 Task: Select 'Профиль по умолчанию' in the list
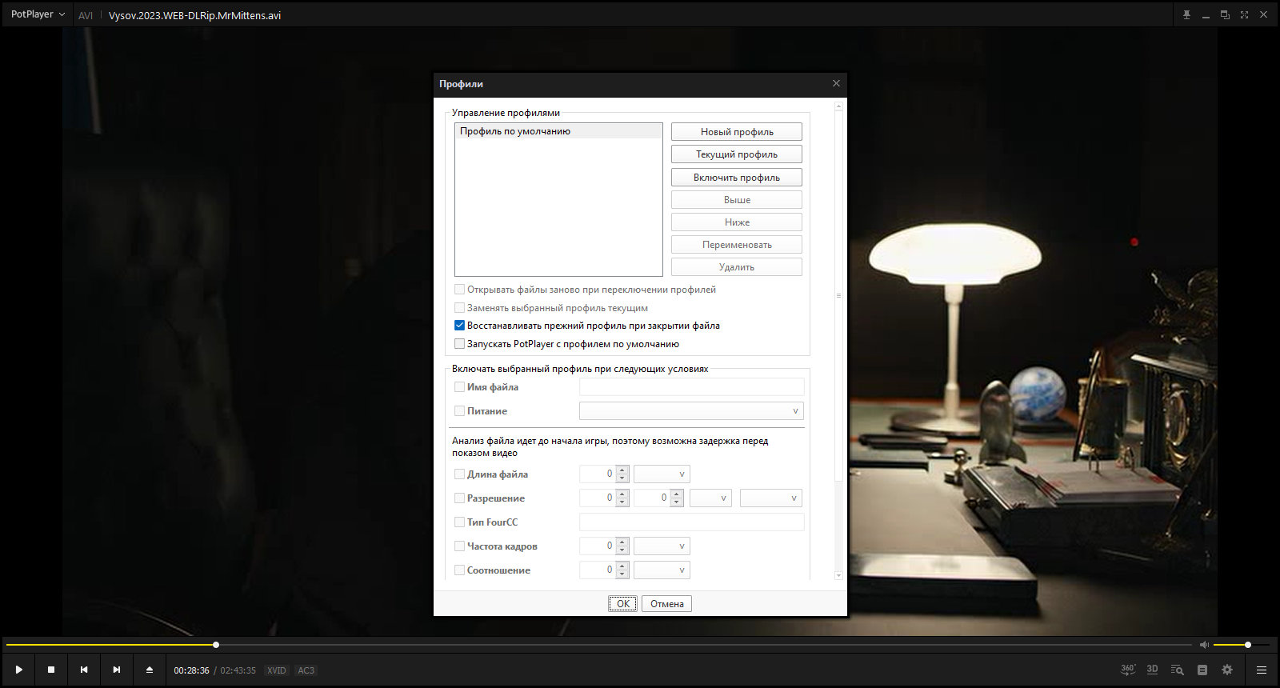558,131
